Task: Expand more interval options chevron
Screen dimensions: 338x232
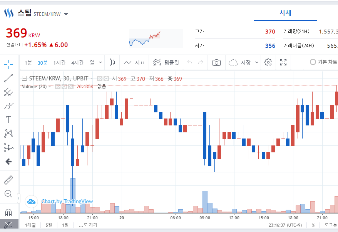Action: pyautogui.click(x=100, y=62)
